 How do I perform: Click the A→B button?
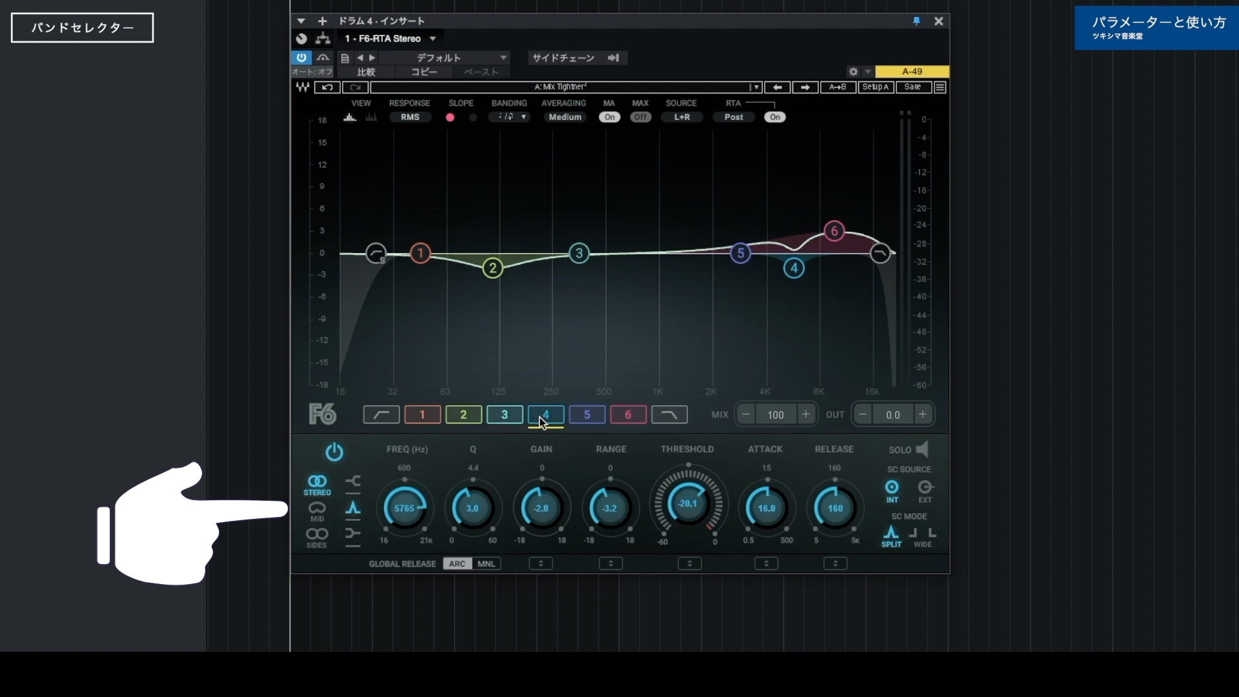(838, 87)
